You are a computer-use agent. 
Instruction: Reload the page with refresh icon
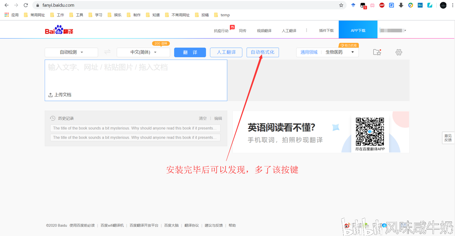[26, 5]
